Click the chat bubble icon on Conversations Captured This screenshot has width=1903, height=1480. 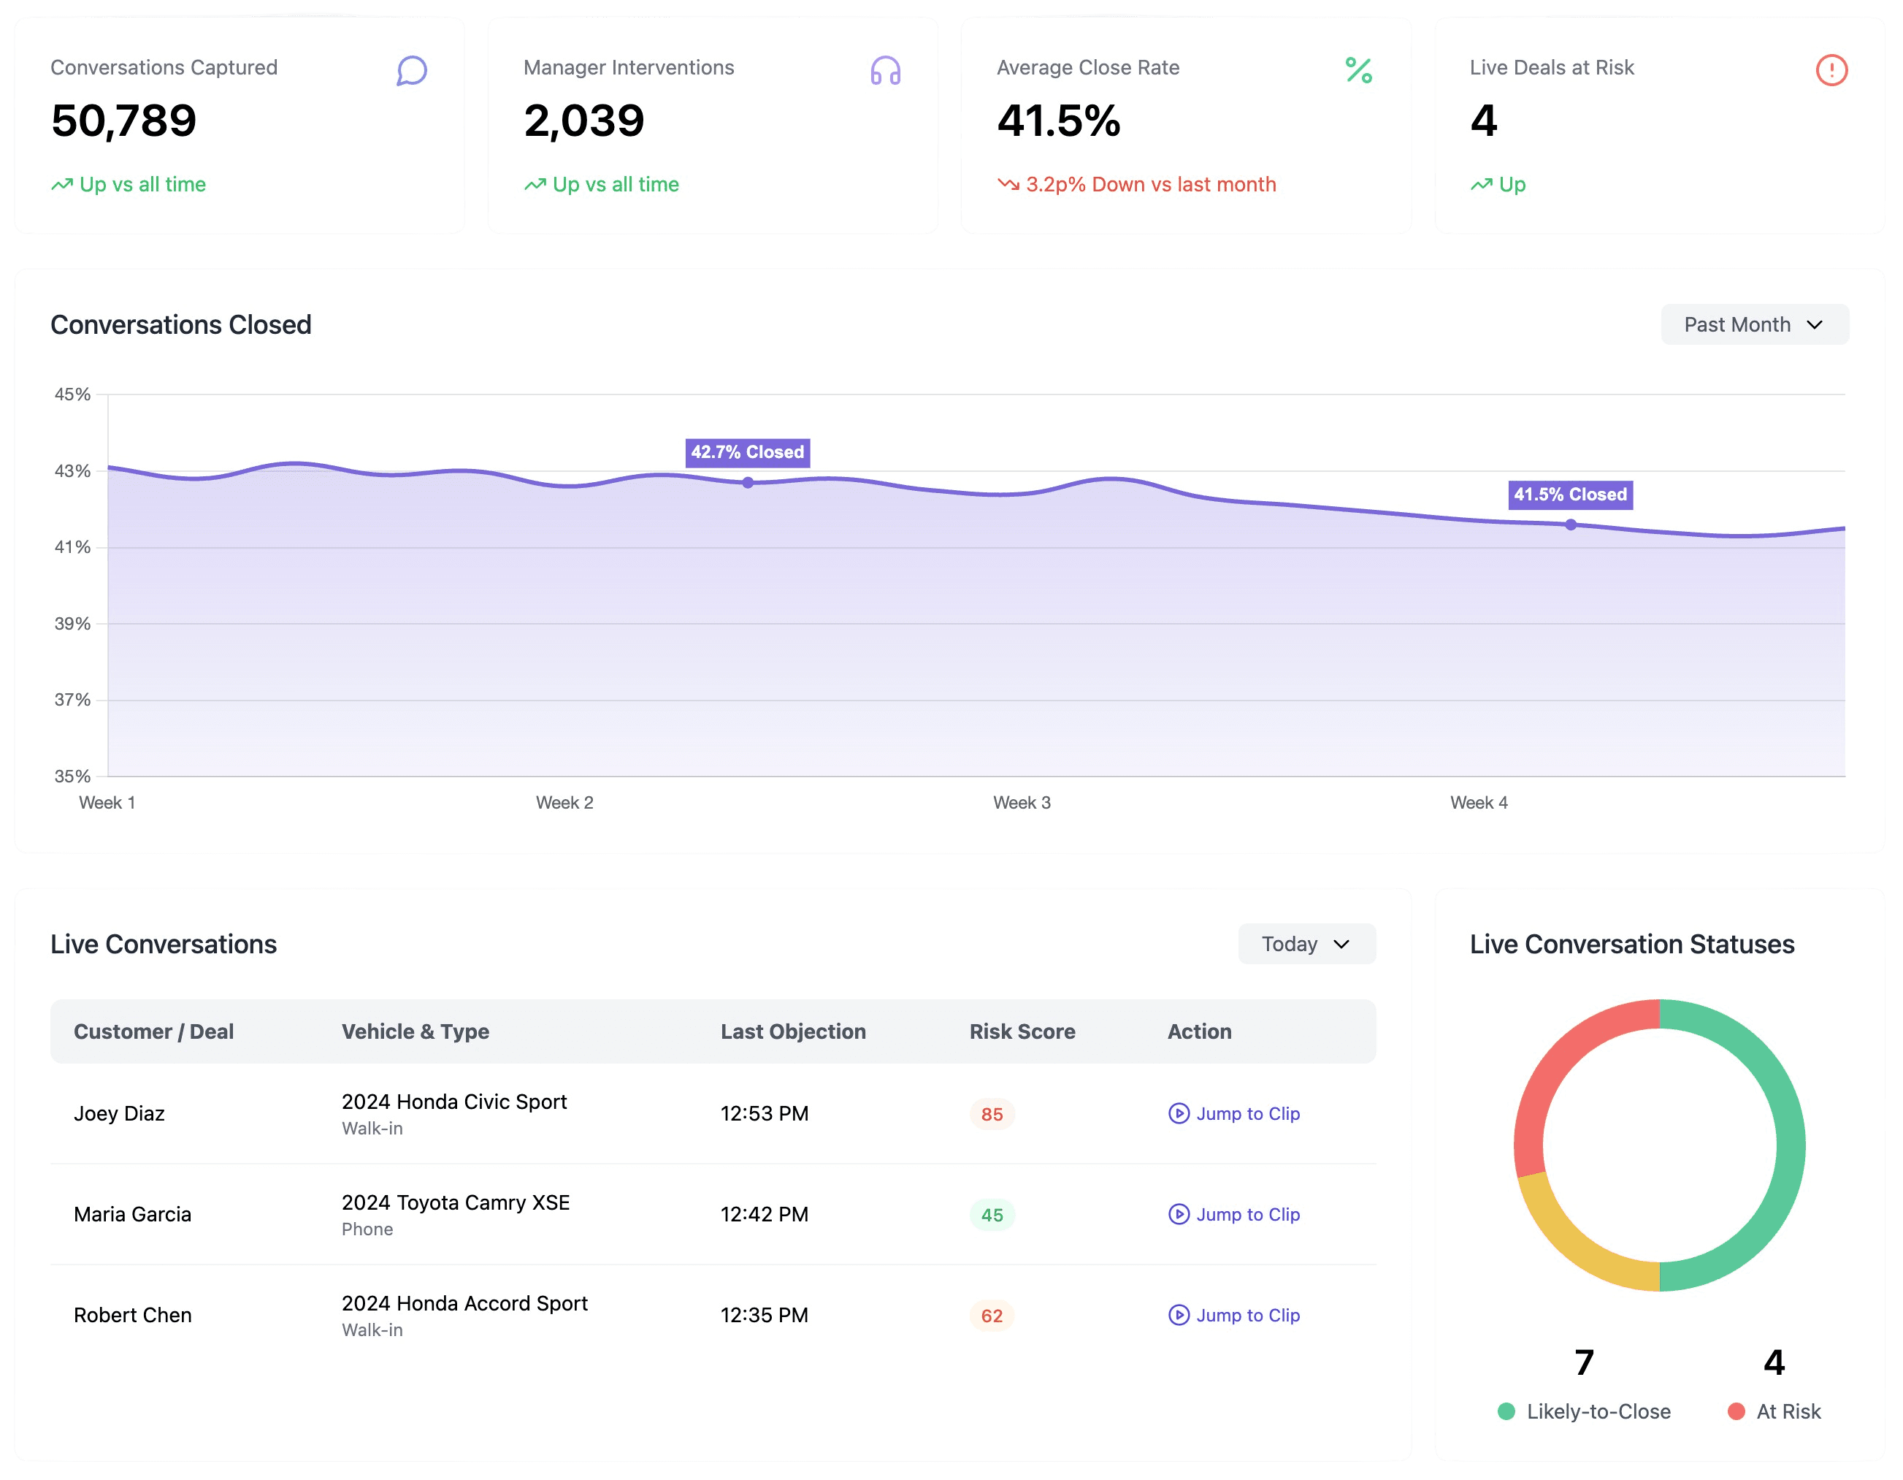coord(411,69)
